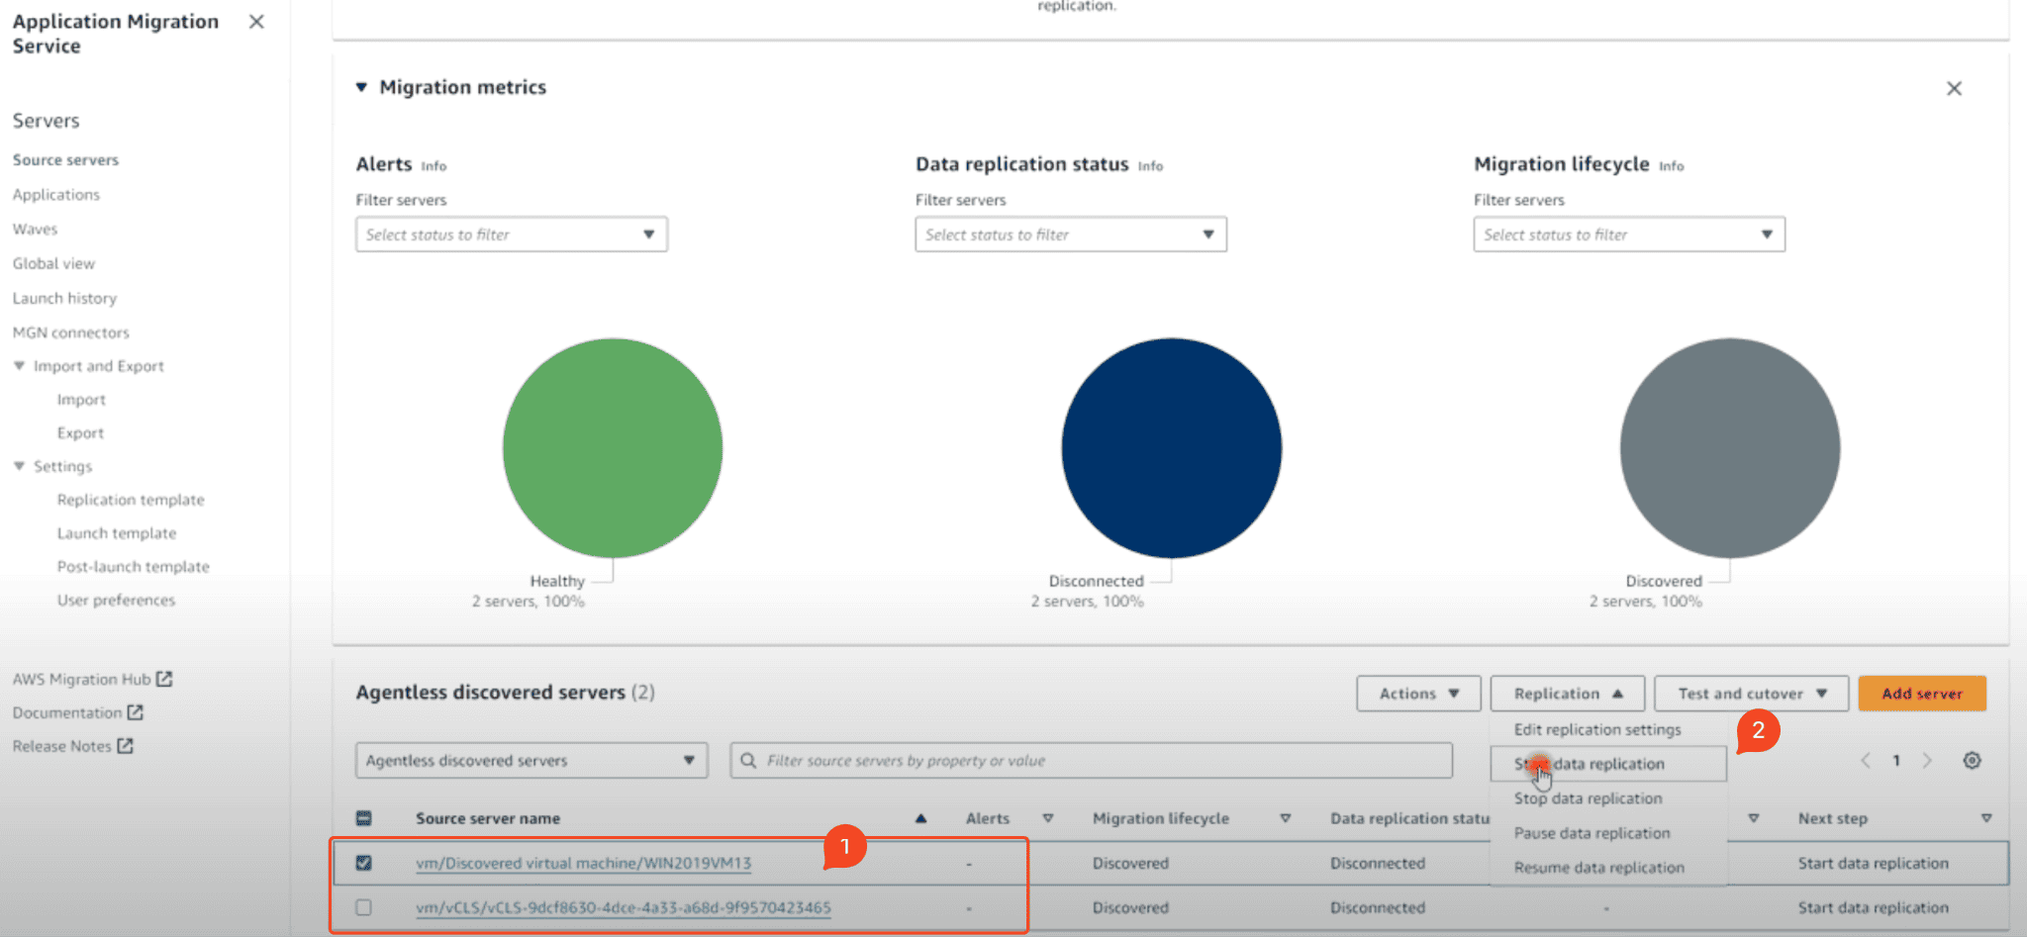The width and height of the screenshot is (2027, 937).
Task: Click the blue Disconnected pie chart
Action: pyautogui.click(x=1172, y=448)
